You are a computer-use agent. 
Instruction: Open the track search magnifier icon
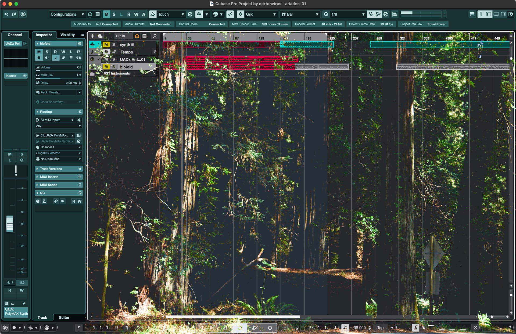coord(155,36)
